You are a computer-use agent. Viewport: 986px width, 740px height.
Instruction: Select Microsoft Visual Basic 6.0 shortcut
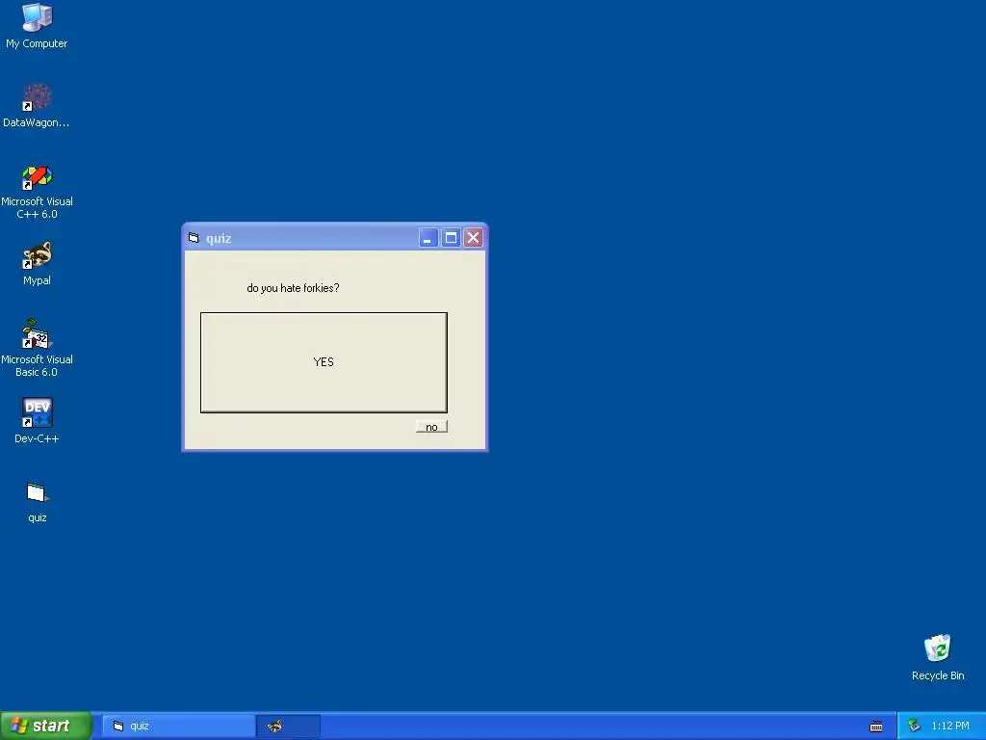click(37, 348)
